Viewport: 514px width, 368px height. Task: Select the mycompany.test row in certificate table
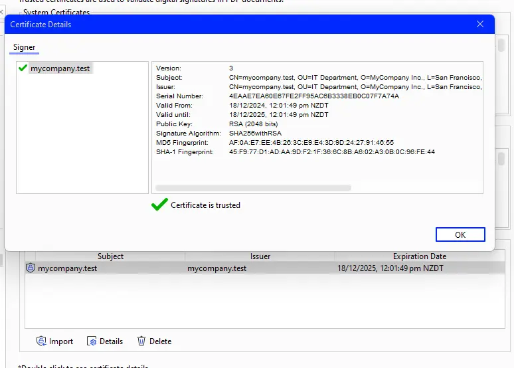click(x=265, y=268)
